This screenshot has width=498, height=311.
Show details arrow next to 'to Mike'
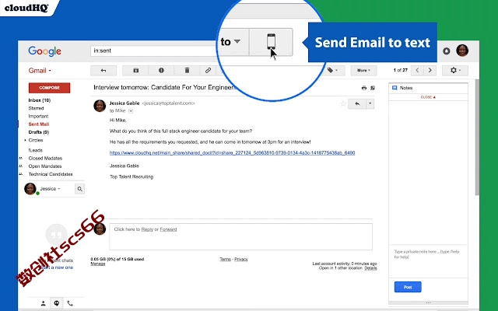point(131,111)
